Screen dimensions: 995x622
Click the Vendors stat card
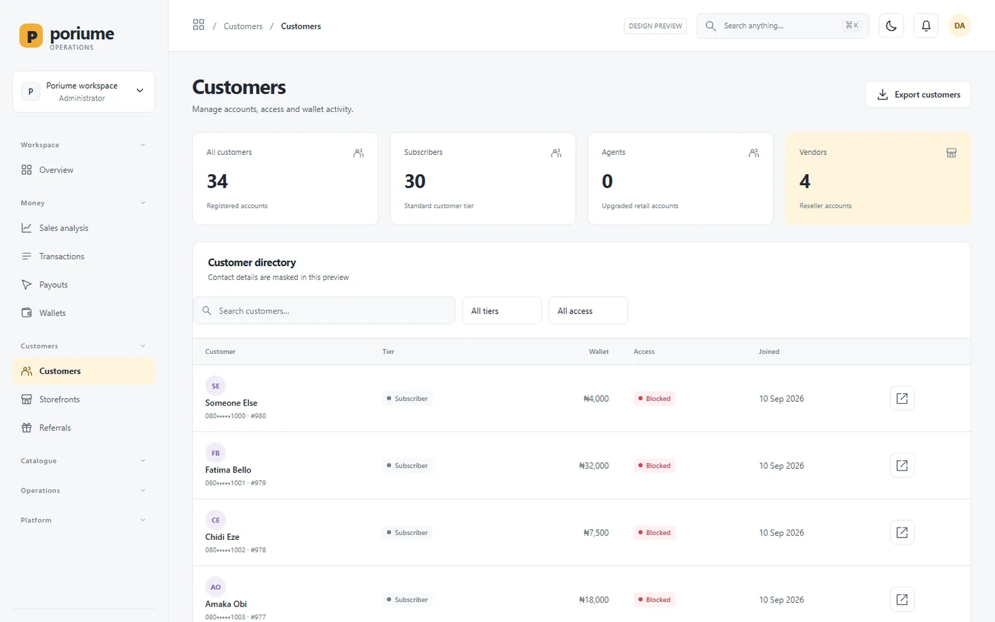pos(878,179)
